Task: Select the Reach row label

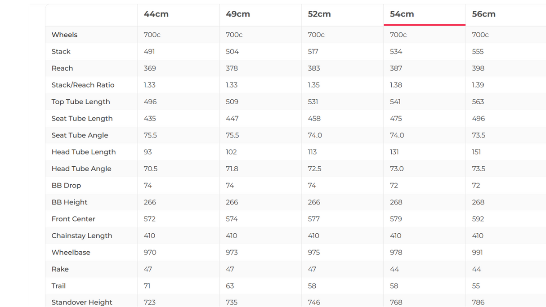Action: pyautogui.click(x=62, y=68)
